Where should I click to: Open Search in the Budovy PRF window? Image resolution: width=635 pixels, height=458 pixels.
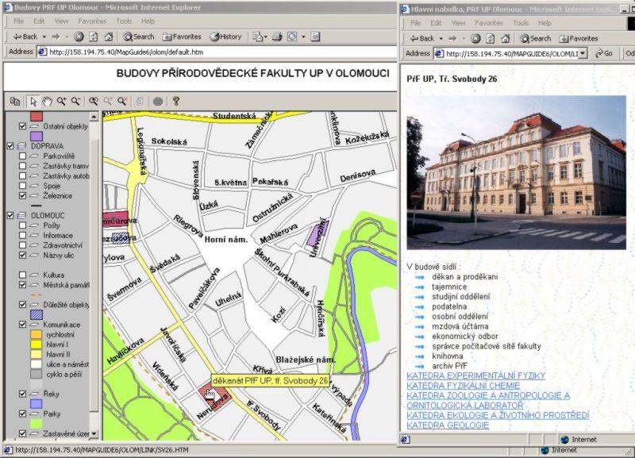click(x=138, y=37)
